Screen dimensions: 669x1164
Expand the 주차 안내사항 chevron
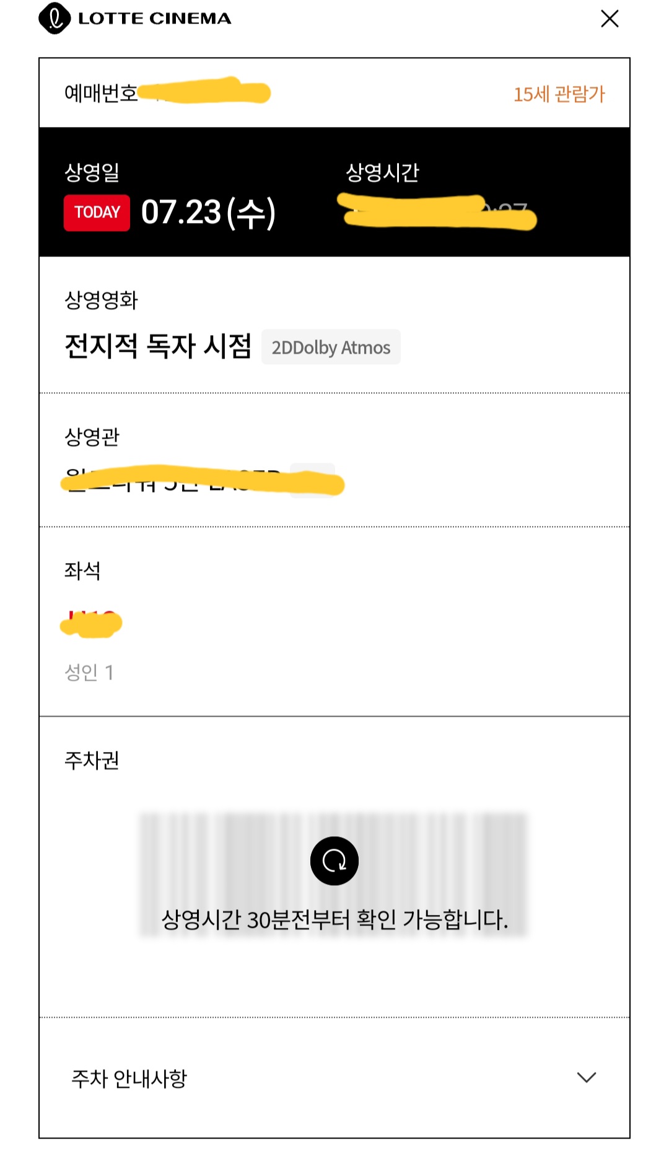pyautogui.click(x=586, y=1077)
